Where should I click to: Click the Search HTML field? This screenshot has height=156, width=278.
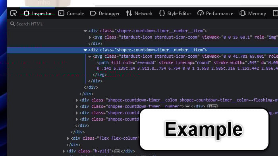(143, 24)
